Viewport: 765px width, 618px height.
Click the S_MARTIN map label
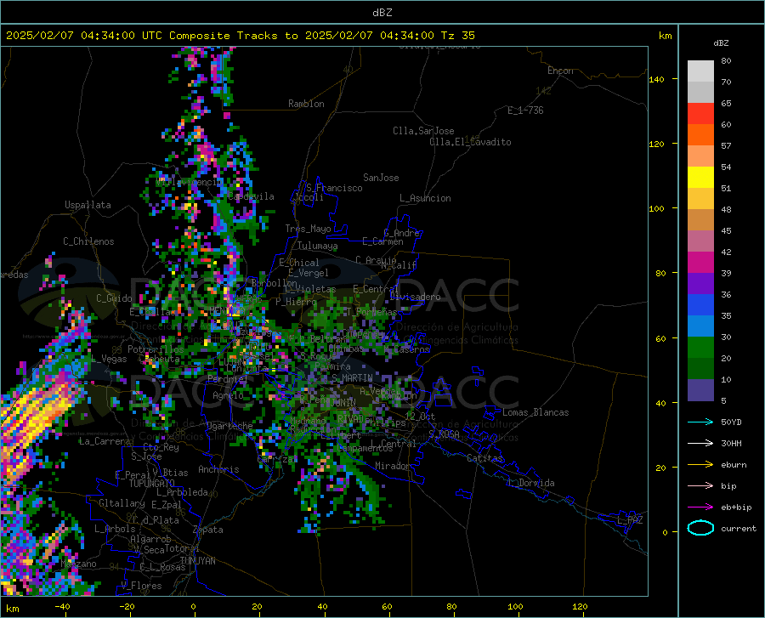tap(352, 378)
